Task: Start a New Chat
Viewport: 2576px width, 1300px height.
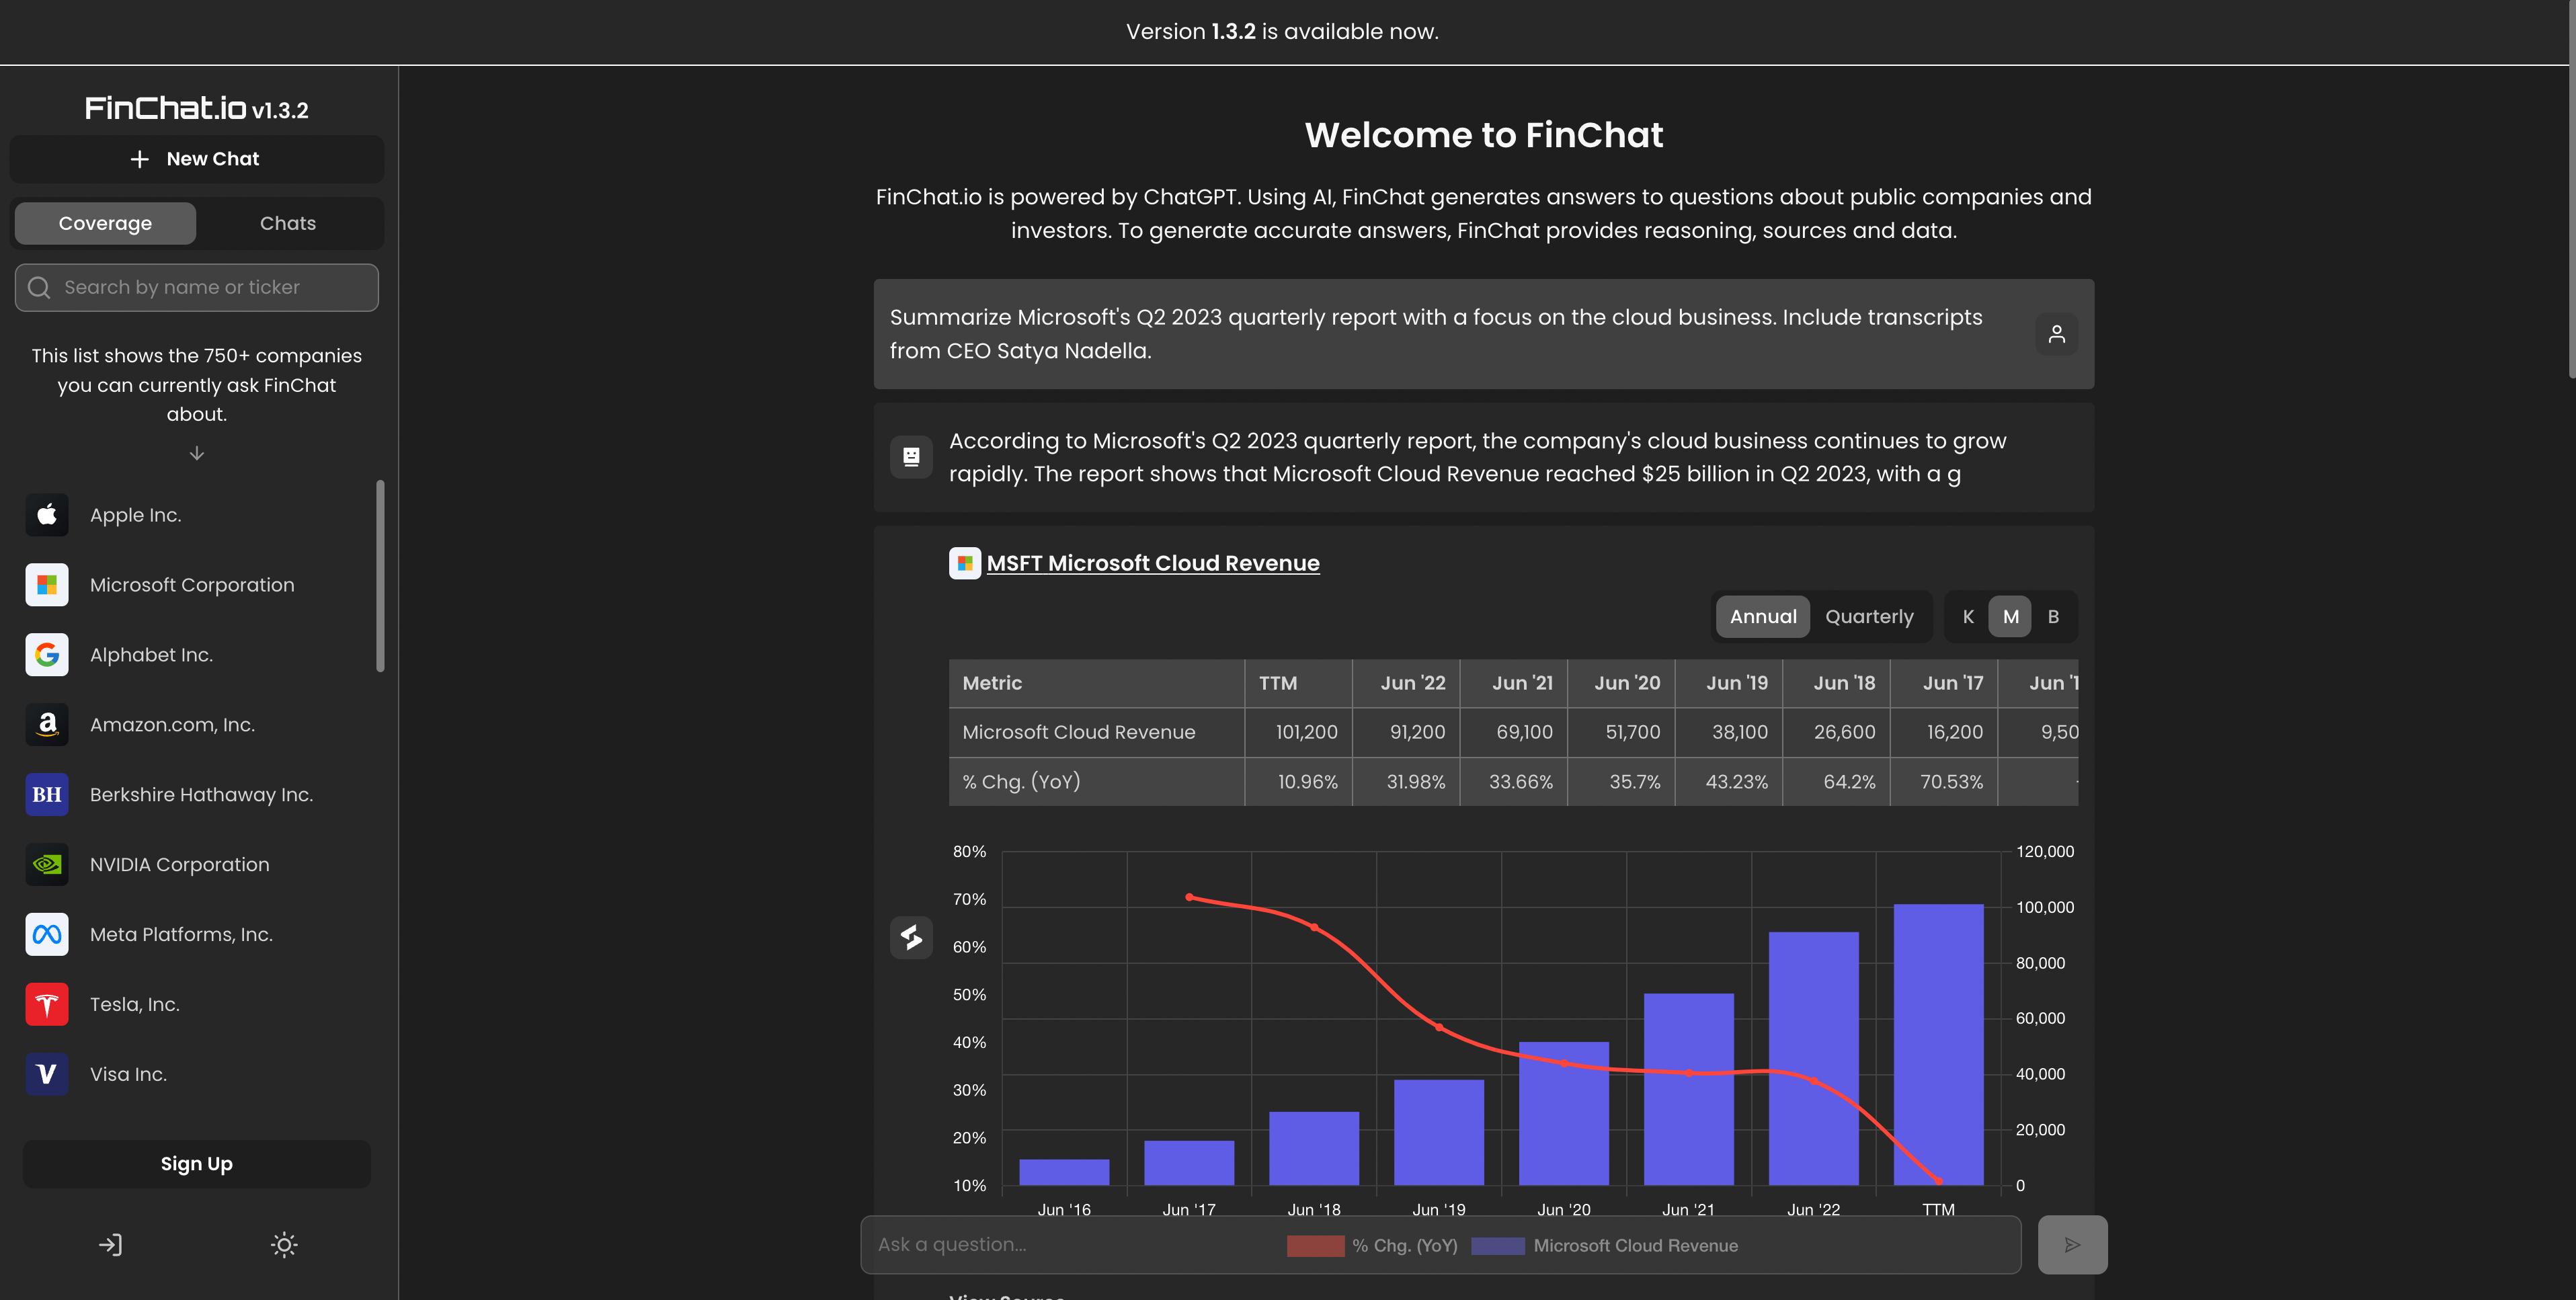Action: (x=196, y=159)
